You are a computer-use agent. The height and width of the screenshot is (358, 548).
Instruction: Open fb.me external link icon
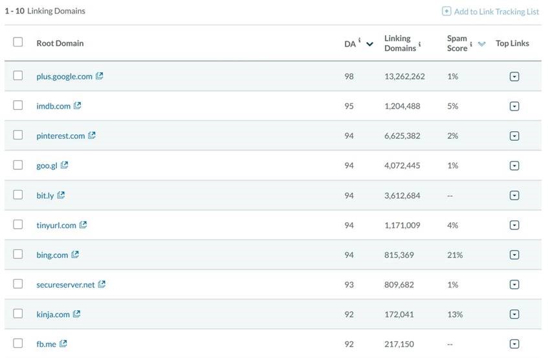click(63, 343)
